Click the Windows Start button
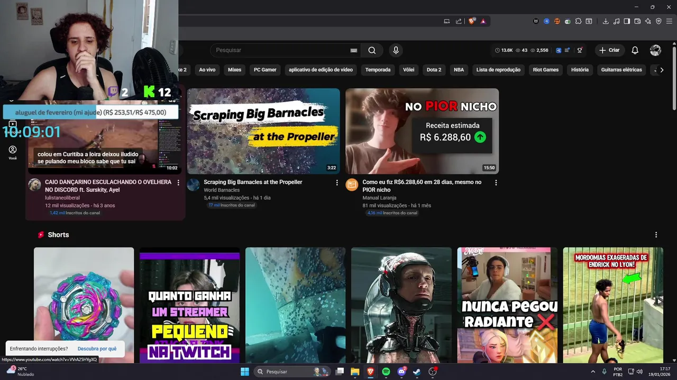The height and width of the screenshot is (380, 677). [245, 372]
